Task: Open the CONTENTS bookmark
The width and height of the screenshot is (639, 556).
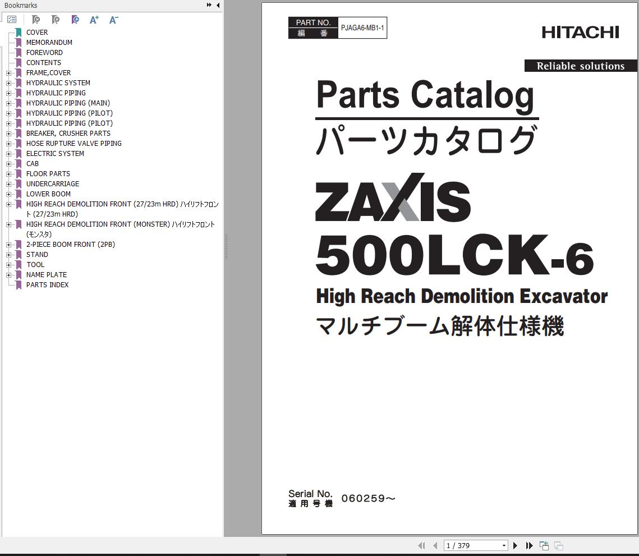Action: 44,63
